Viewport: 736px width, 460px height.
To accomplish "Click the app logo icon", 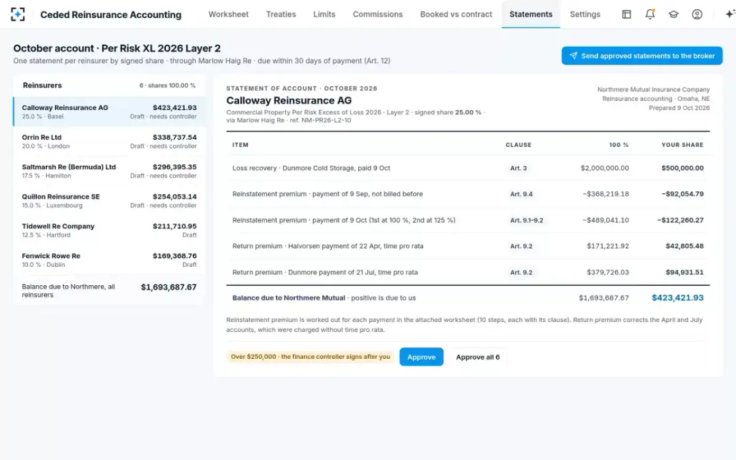I will point(18,14).
